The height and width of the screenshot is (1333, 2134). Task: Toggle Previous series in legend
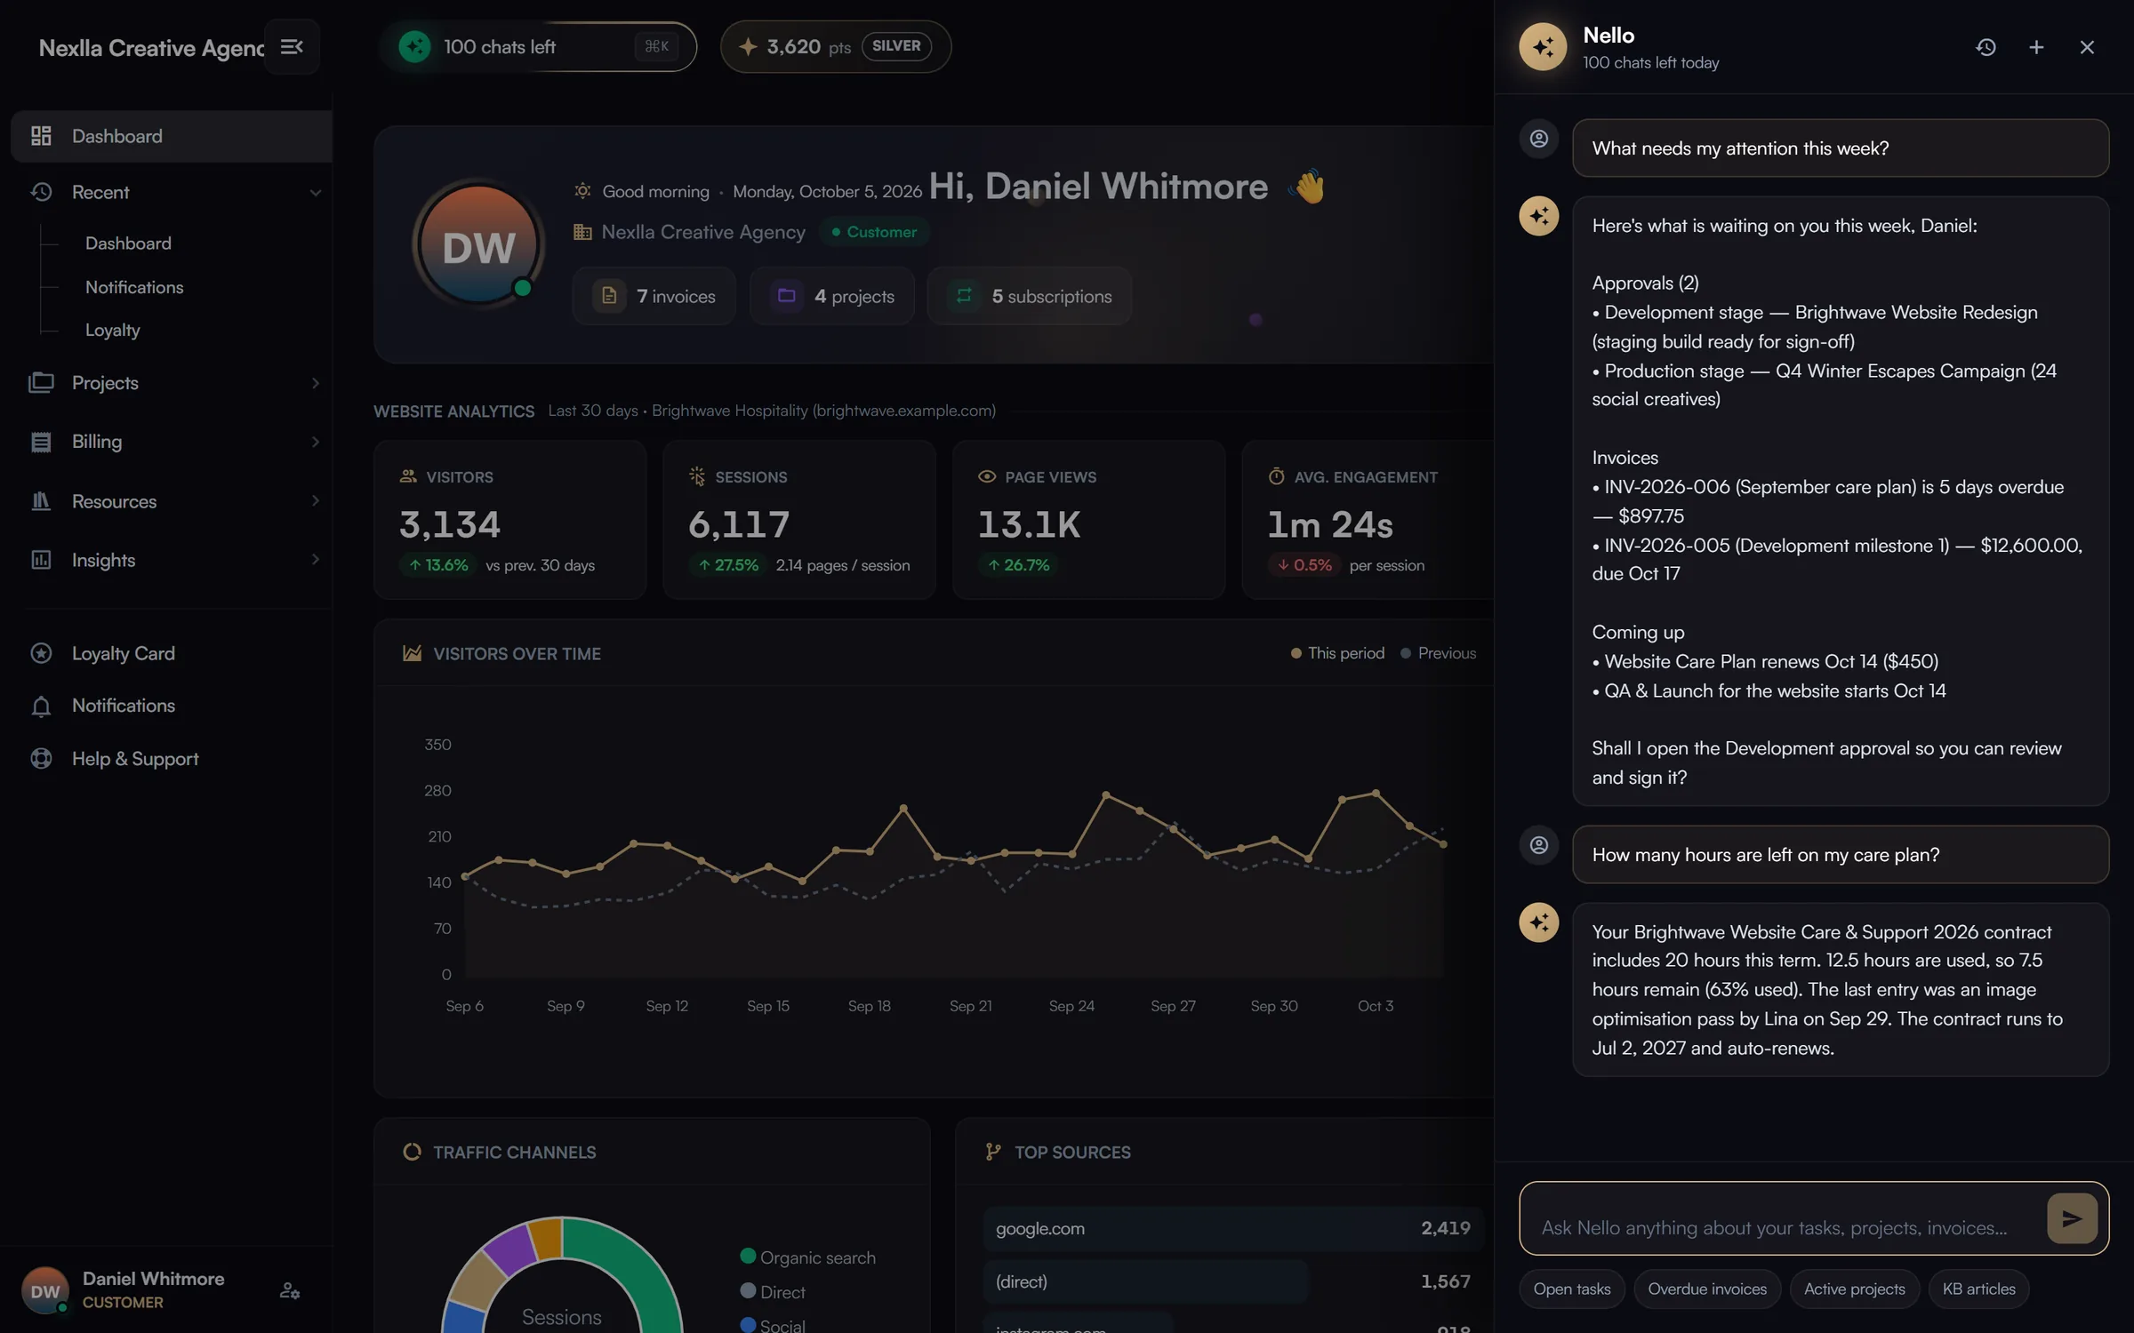pyautogui.click(x=1438, y=653)
